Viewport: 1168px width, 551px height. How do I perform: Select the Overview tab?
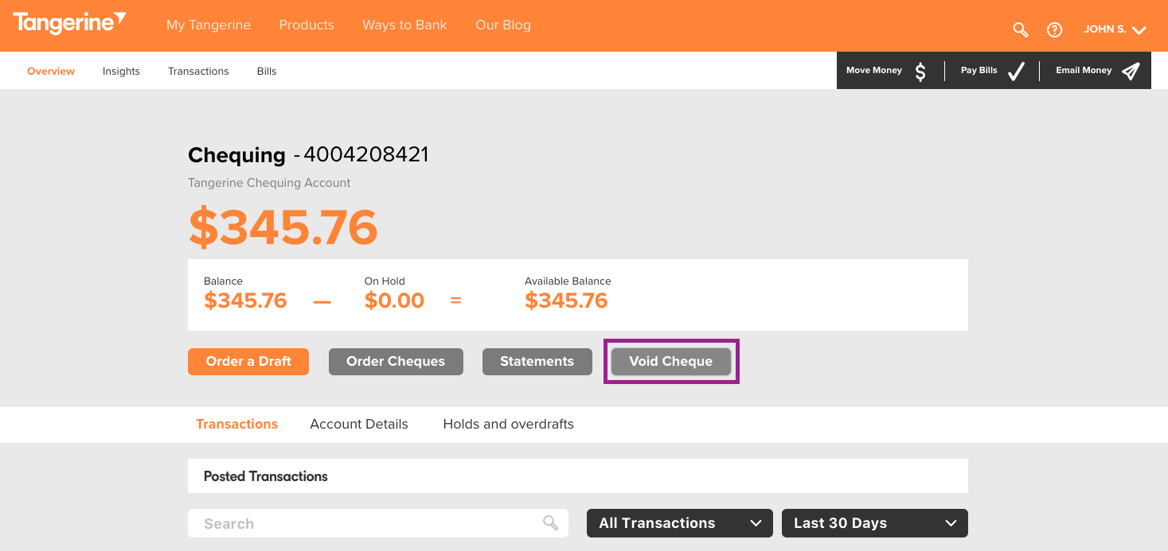pos(51,71)
